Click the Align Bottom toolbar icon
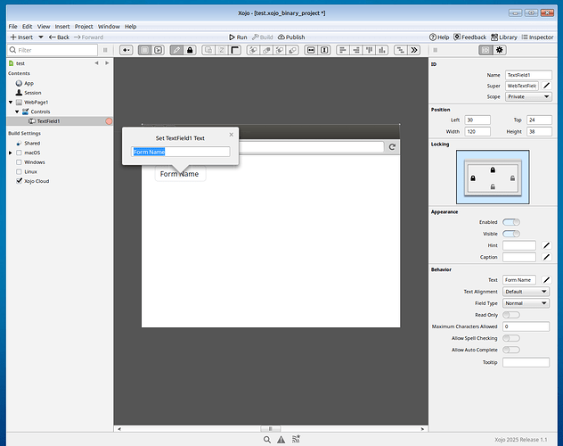 (x=382, y=50)
